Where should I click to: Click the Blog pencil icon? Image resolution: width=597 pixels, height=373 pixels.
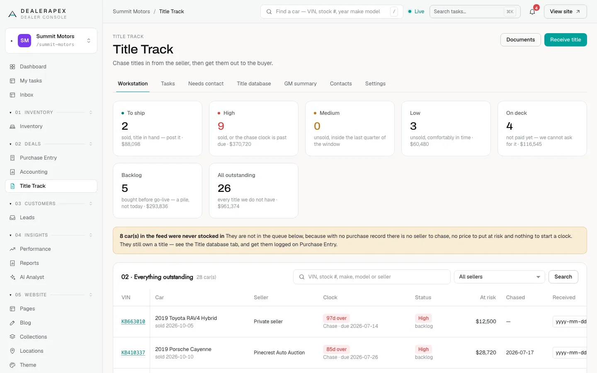pyautogui.click(x=12, y=323)
